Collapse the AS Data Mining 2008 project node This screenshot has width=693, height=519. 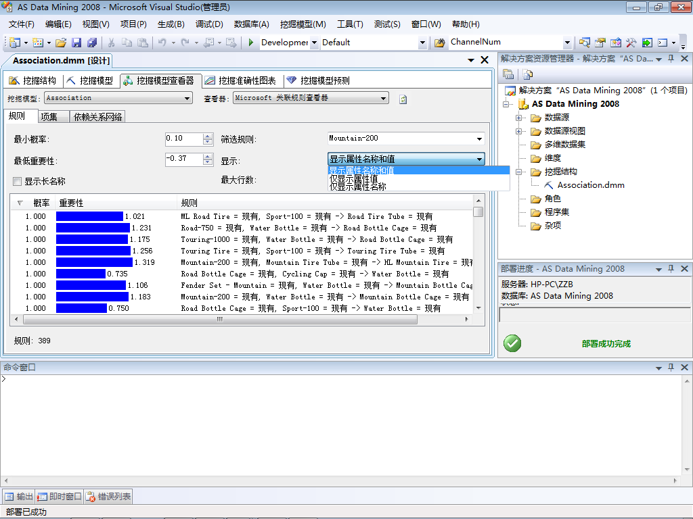506,104
